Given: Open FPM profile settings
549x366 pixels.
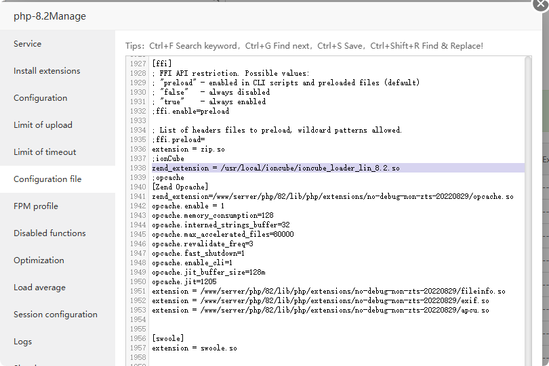Looking at the screenshot, I should pyautogui.click(x=36, y=206).
